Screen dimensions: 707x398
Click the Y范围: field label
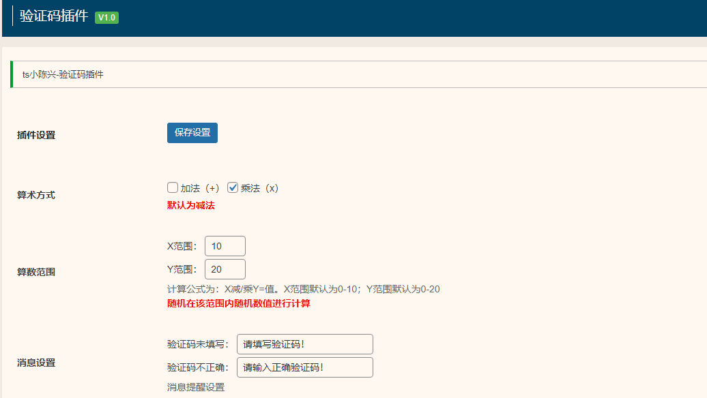182,269
